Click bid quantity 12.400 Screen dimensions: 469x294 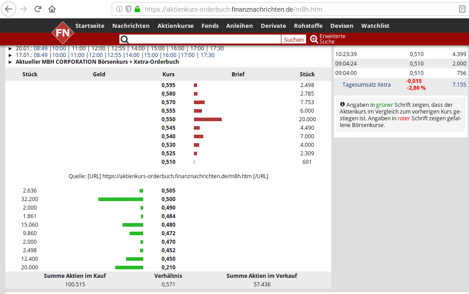click(30, 259)
